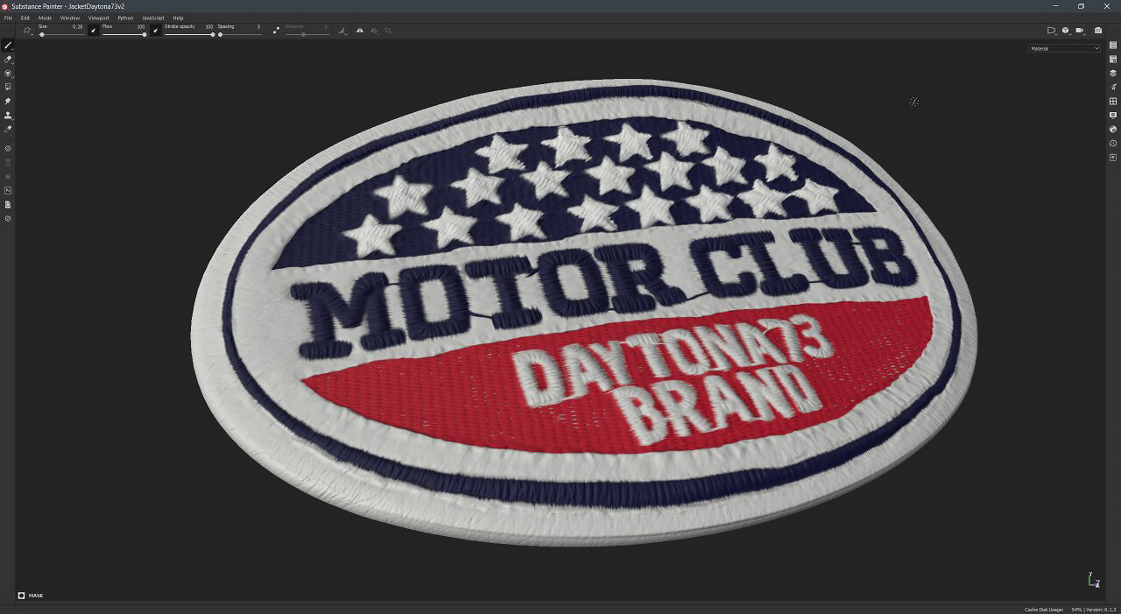This screenshot has height=614, width=1121.
Task: Select the Polygon Fill tool
Action: pyautogui.click(x=8, y=87)
